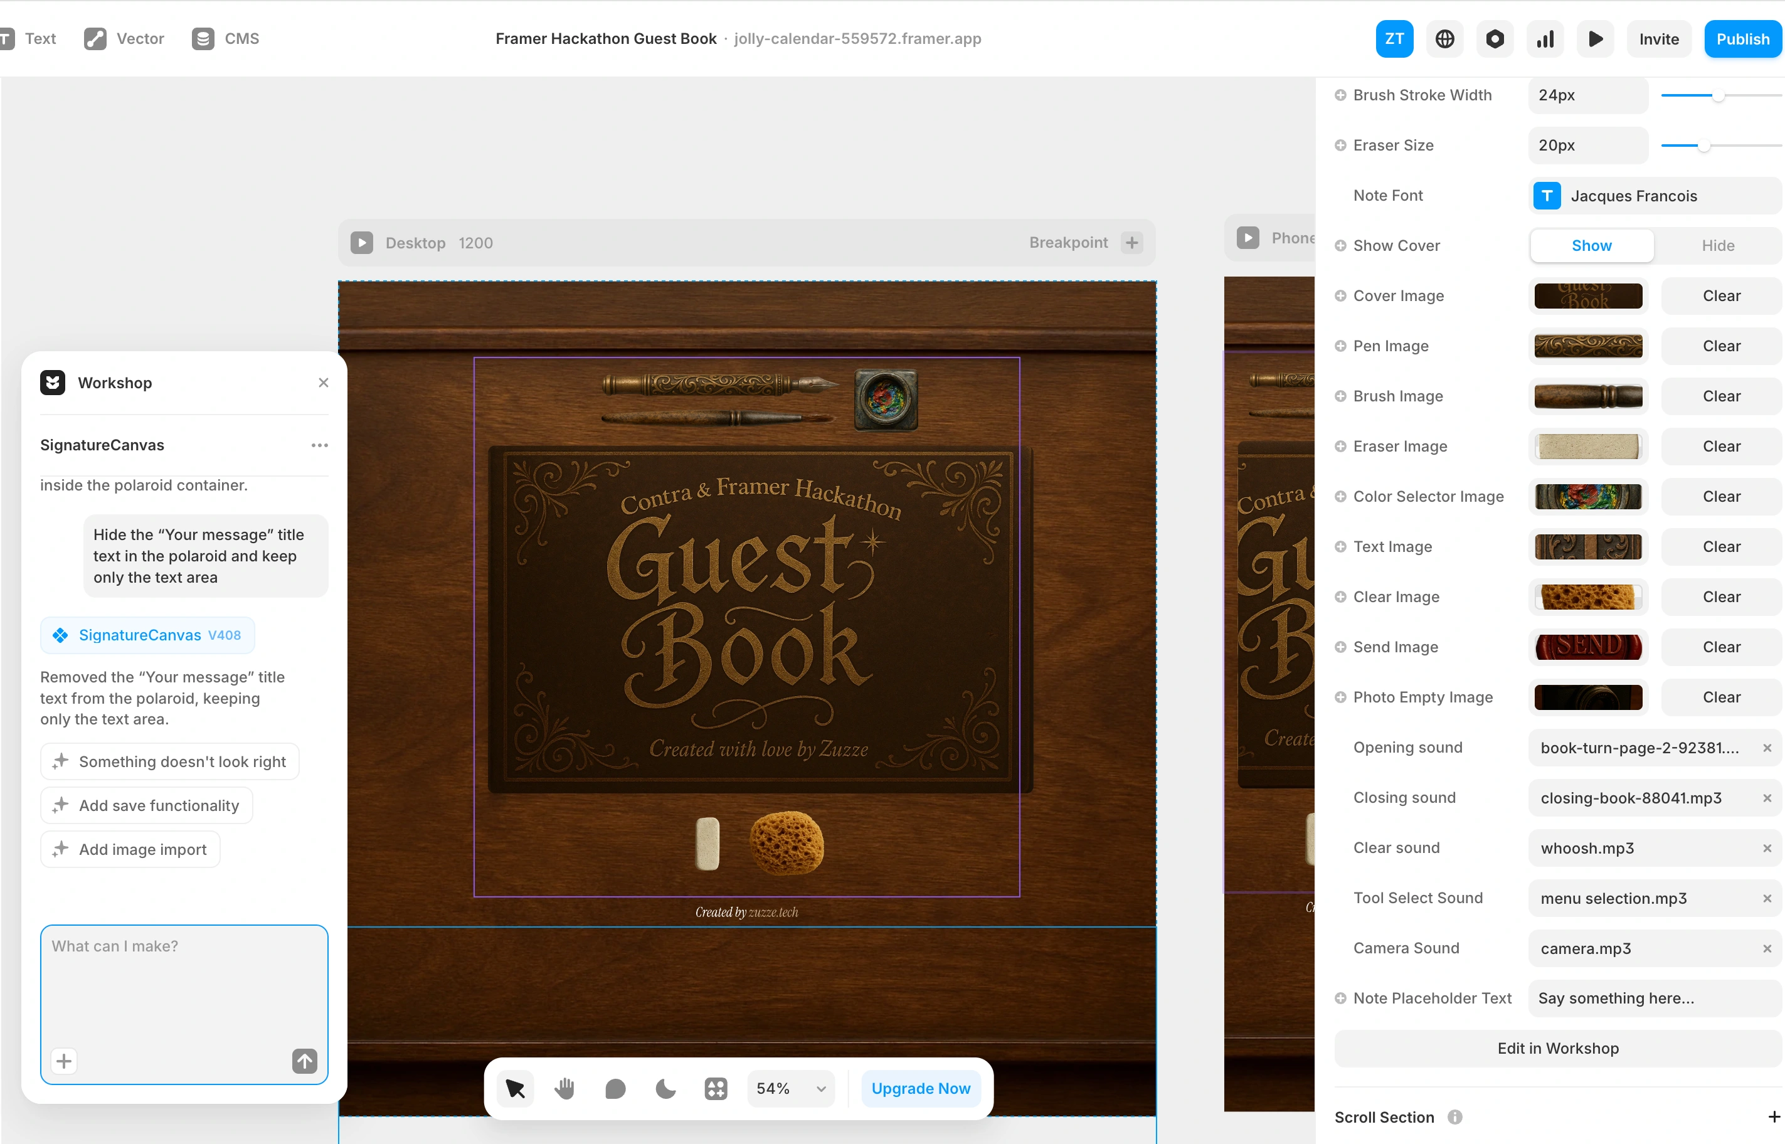This screenshot has width=1785, height=1144.
Task: Click variable icon beside Note Placeholder Text
Action: pyautogui.click(x=1340, y=998)
